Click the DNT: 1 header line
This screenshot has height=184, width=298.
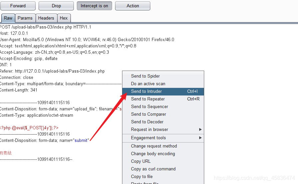tap(6, 65)
